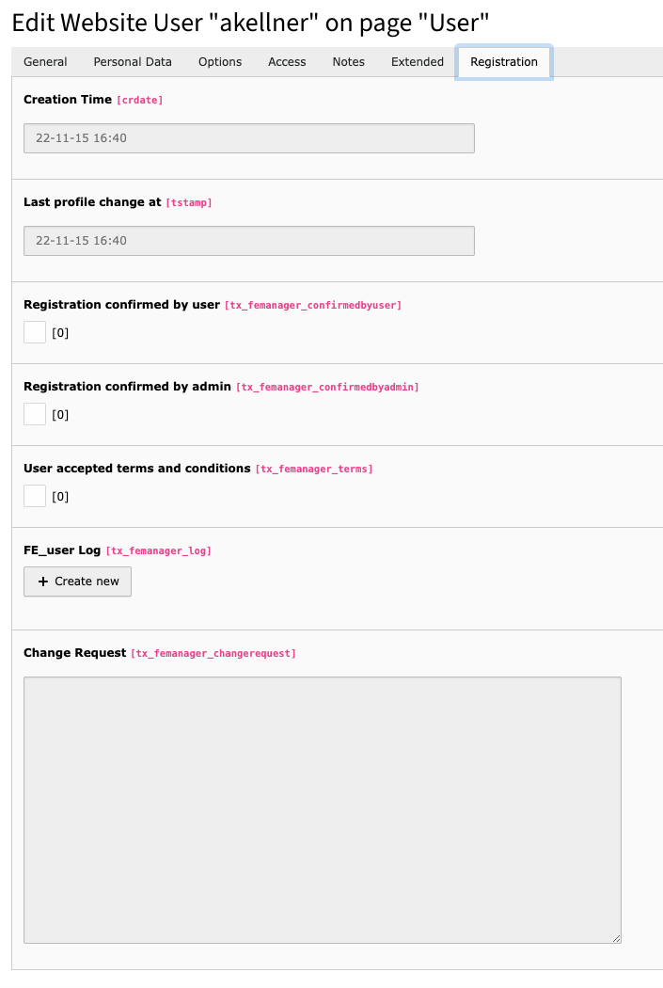
Task: Check User accepted terms and conditions box
Action: (35, 496)
